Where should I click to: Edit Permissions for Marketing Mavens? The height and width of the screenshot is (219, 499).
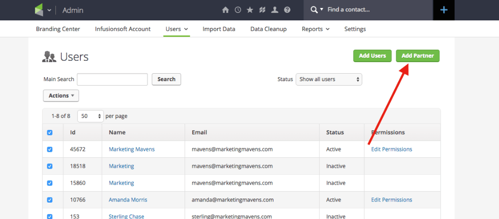pyautogui.click(x=391, y=149)
